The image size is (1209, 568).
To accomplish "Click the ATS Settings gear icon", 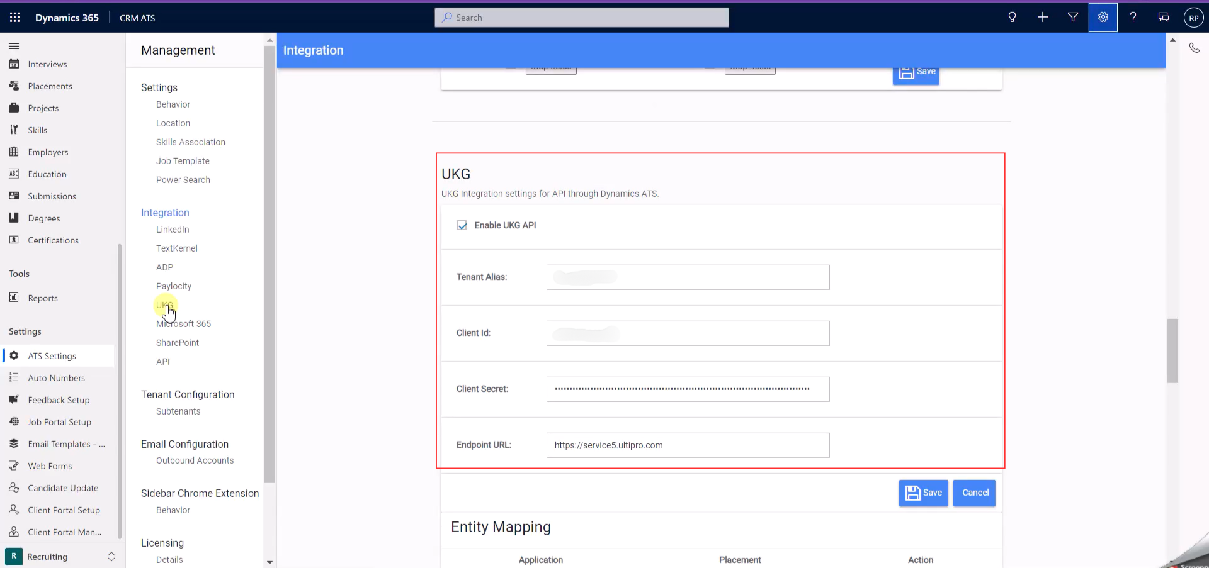I will click(x=14, y=356).
